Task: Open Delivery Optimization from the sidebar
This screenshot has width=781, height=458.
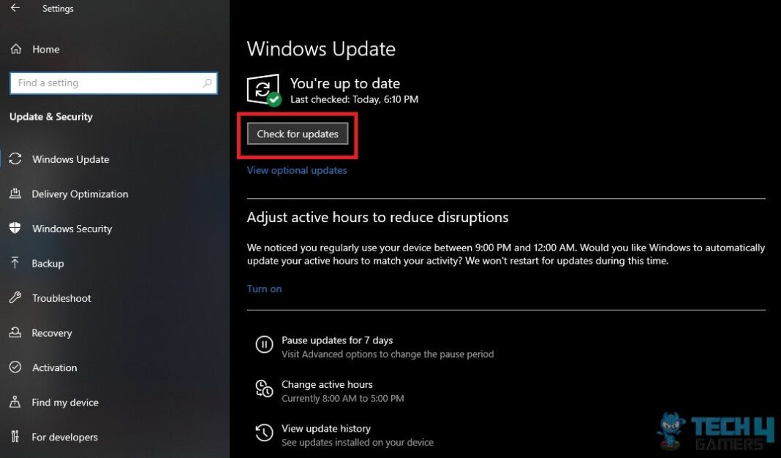Action: tap(79, 194)
